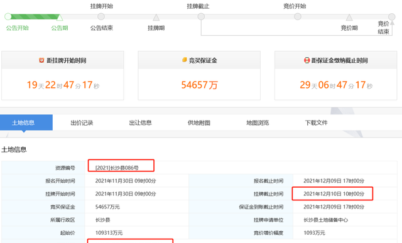Click starting price 109313万元

109,233
